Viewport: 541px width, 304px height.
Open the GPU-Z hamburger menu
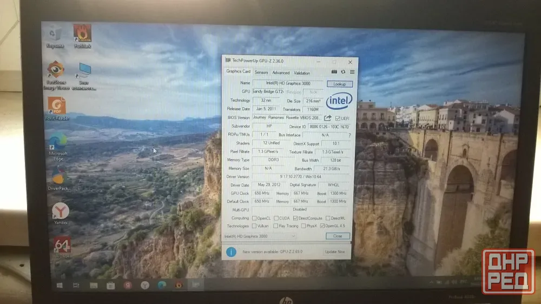pos(352,72)
